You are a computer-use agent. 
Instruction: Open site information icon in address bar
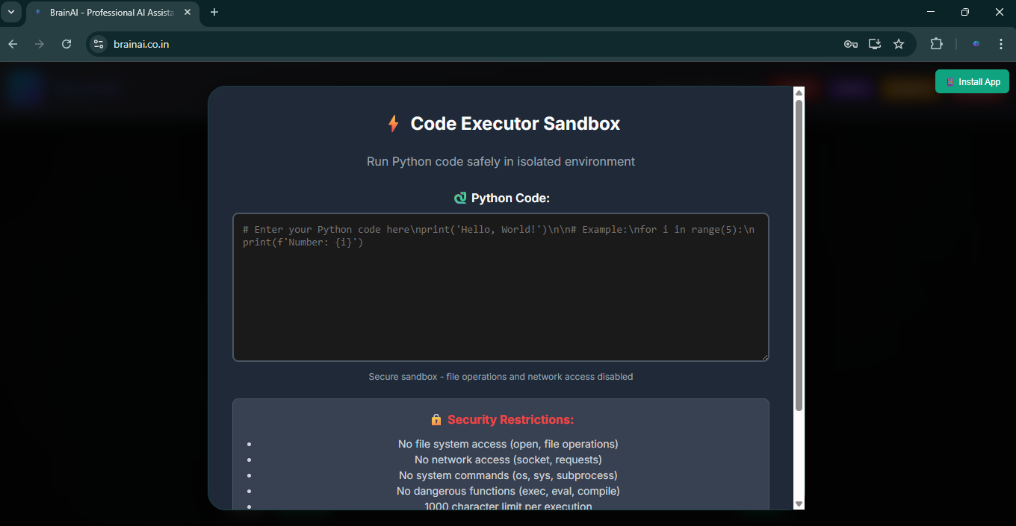[x=99, y=44]
